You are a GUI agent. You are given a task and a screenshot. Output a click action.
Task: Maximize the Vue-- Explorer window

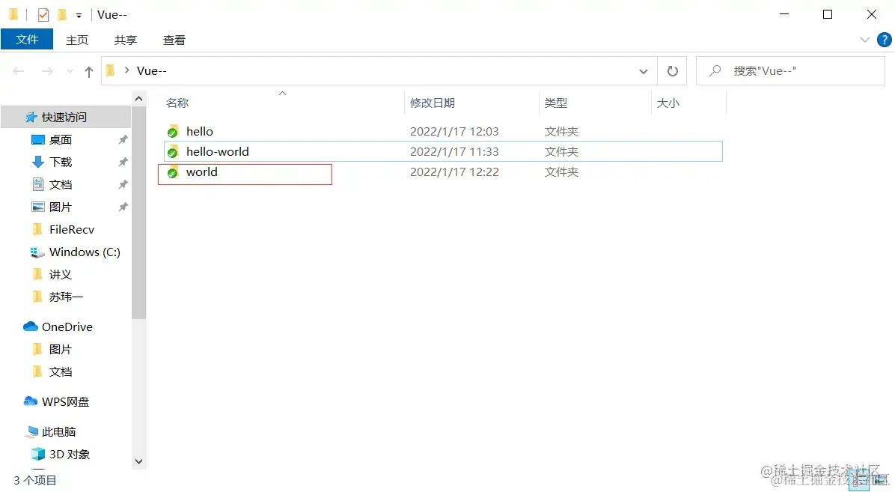[828, 14]
